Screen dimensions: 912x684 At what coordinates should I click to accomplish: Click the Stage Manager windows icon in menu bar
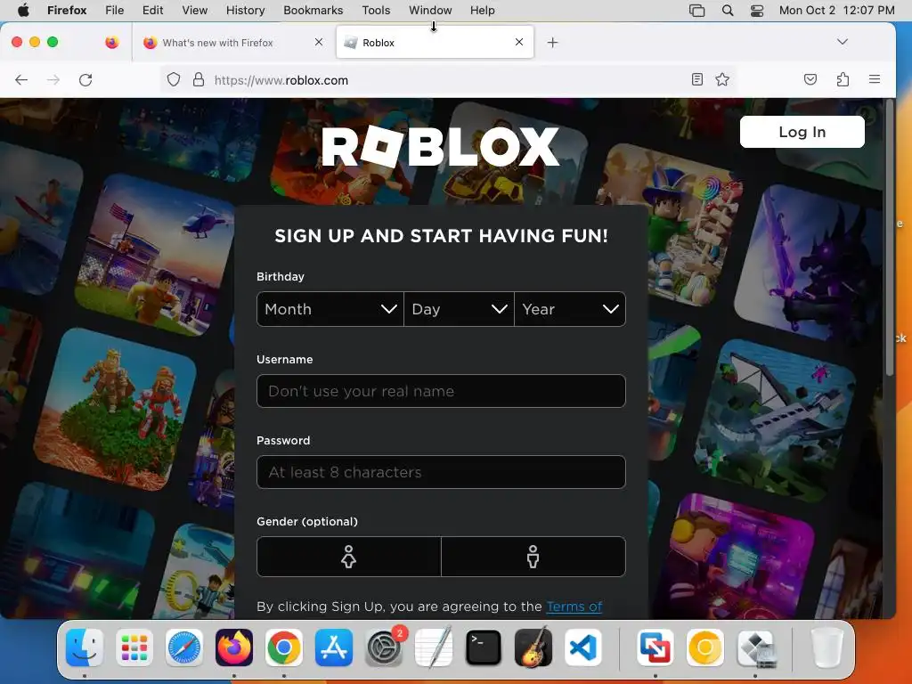pyautogui.click(x=696, y=11)
